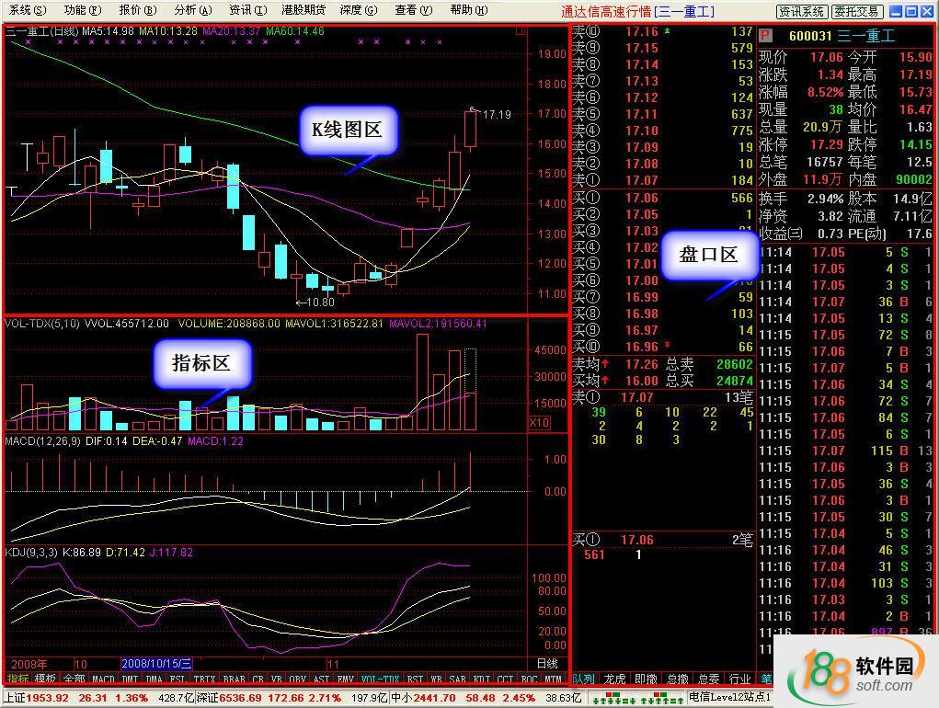Image resolution: width=939 pixels, height=708 pixels.
Task: Click the red P icon beside stock code
Action: (x=765, y=36)
